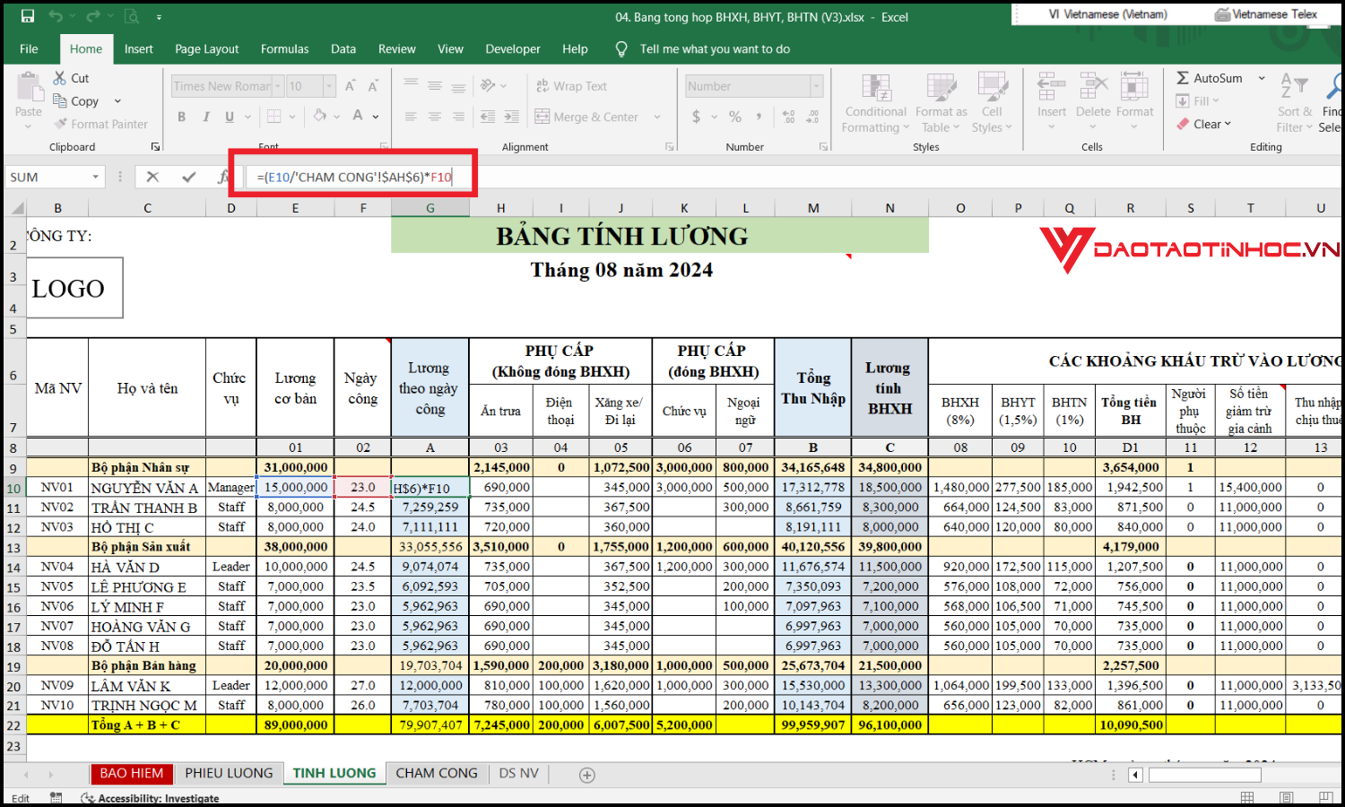Click the Fill Color bucket icon
Image resolution: width=1345 pixels, height=807 pixels.
pos(320,117)
